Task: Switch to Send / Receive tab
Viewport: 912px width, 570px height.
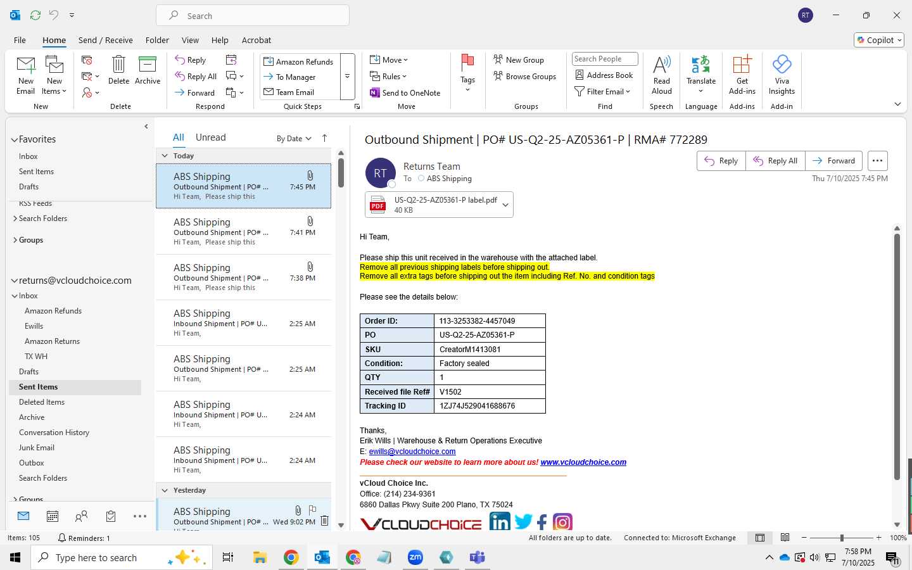Action: pos(105,40)
